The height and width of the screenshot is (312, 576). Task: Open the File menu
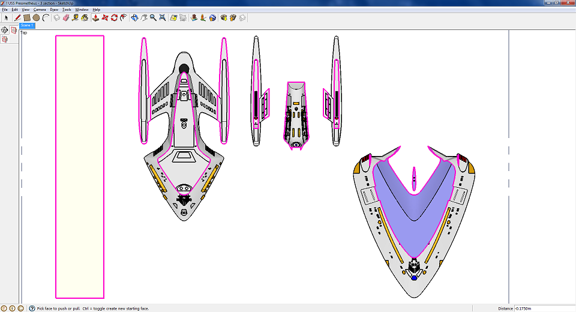point(5,10)
